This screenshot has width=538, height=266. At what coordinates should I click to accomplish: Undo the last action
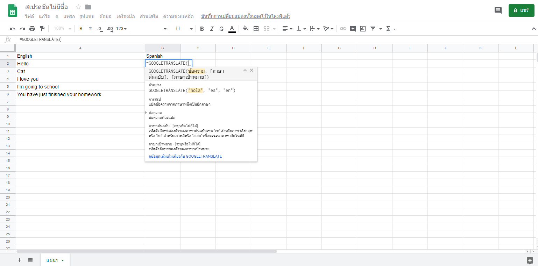13,29
